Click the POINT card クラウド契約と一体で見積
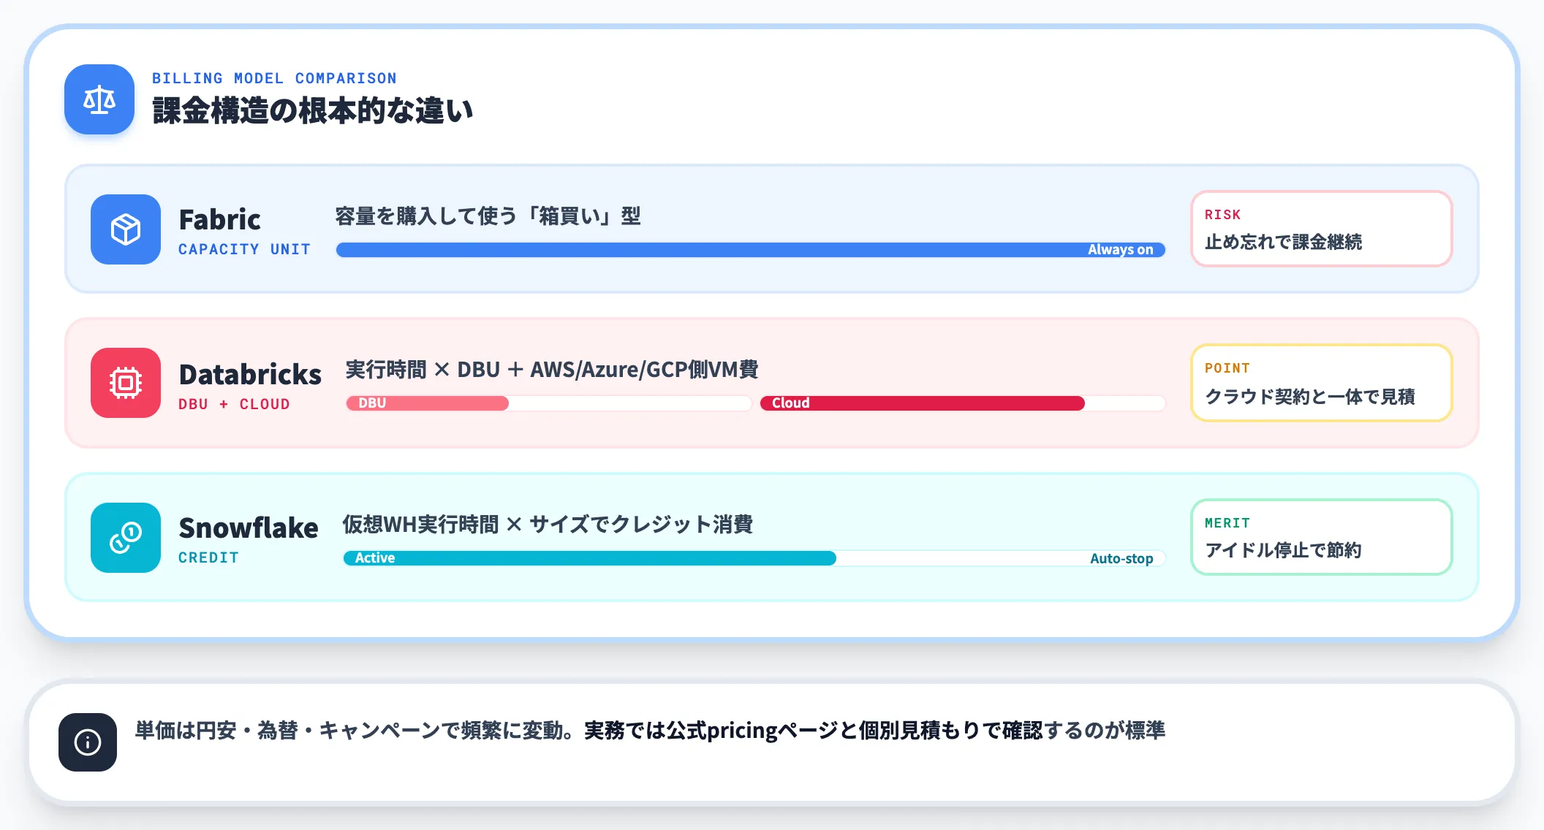Screen dimensions: 1544x830 1321,383
